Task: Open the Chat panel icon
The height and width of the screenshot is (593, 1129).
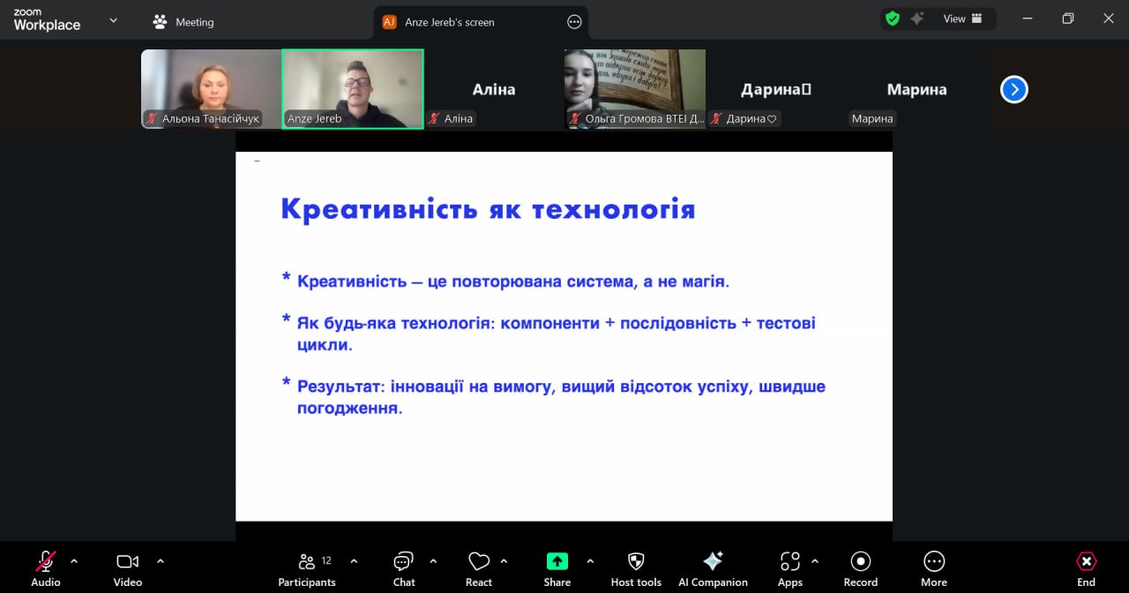Action: coord(403,562)
